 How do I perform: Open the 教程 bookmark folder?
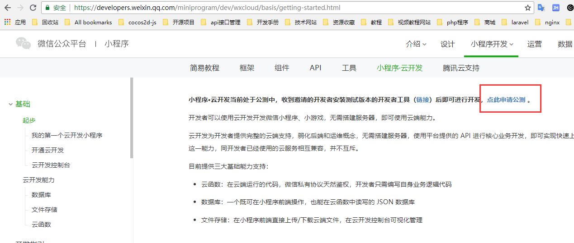371,22
